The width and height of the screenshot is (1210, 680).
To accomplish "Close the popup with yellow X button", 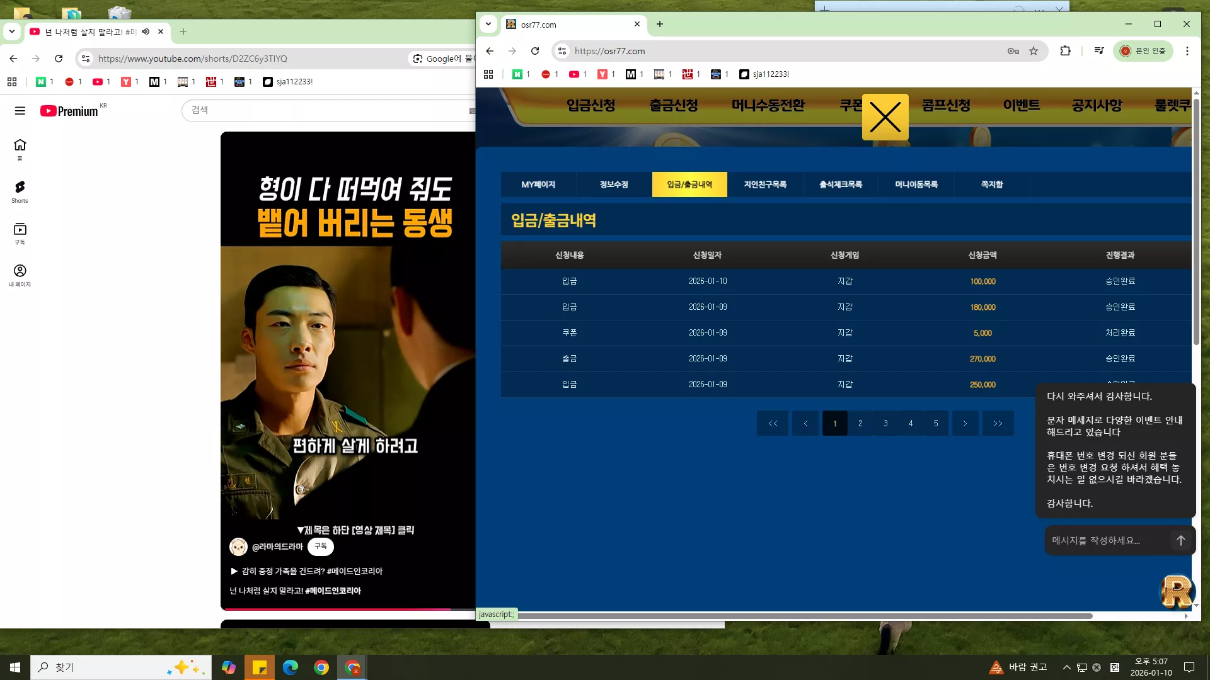I will click(885, 117).
